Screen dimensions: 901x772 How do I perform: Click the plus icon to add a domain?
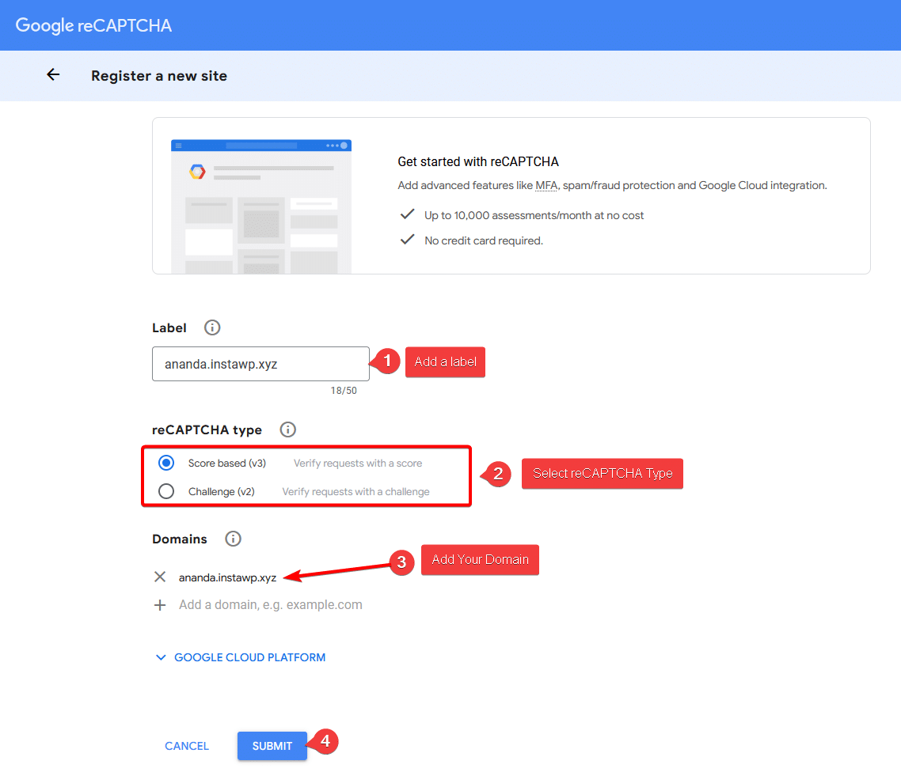tap(160, 604)
